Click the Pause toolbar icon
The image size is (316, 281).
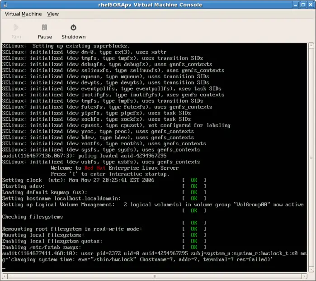pyautogui.click(x=44, y=28)
